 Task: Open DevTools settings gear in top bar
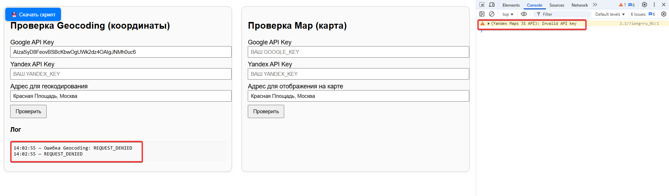pyautogui.click(x=644, y=5)
